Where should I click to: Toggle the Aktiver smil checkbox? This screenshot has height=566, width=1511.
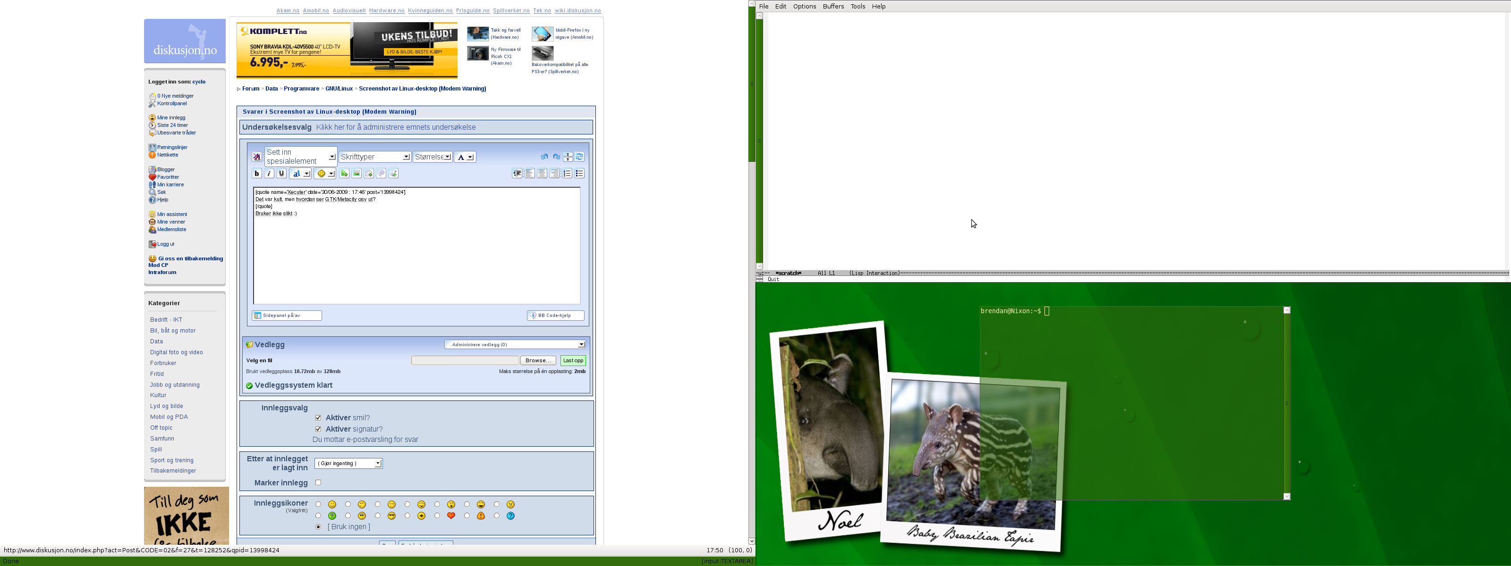click(318, 418)
